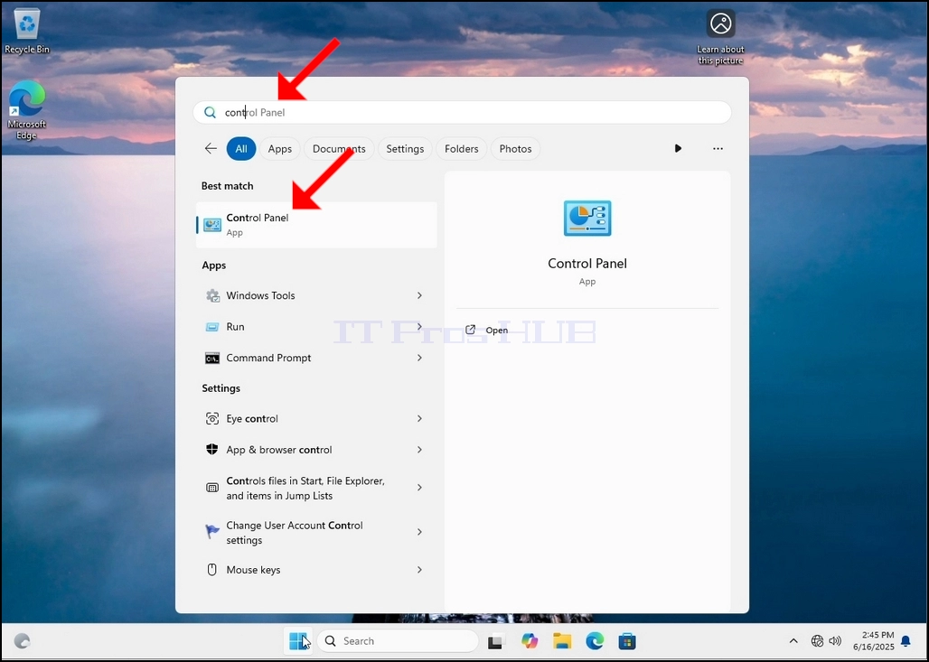
Task: Click the Run app icon
Action: 212,327
